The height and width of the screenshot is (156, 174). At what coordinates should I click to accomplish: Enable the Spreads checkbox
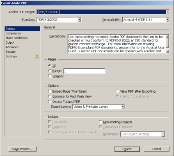tap(50, 76)
